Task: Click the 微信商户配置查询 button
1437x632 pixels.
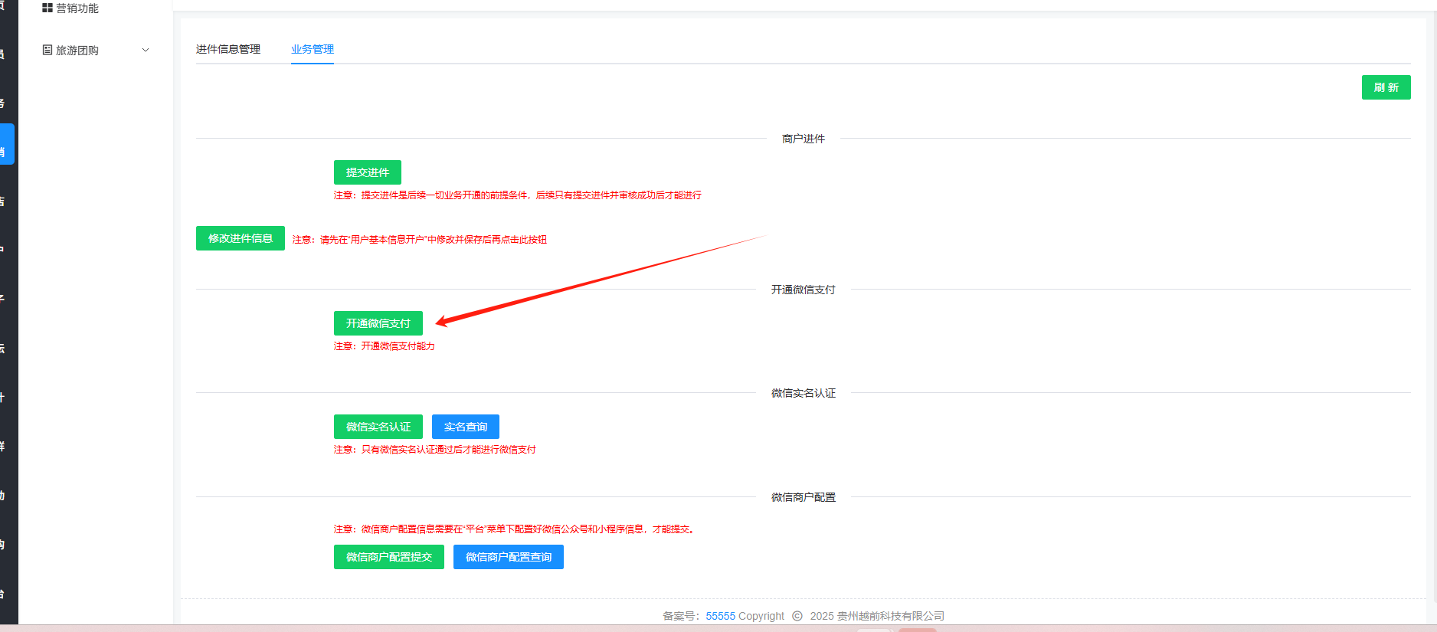Action: pyautogui.click(x=508, y=557)
